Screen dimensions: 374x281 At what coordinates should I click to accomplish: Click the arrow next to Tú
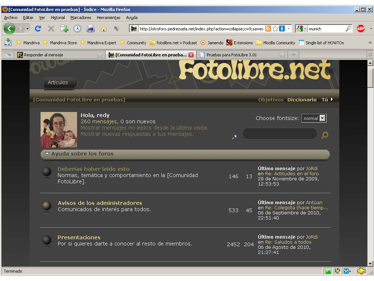pyautogui.click(x=332, y=99)
